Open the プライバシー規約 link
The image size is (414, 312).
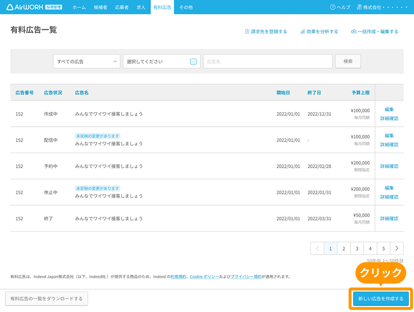[x=246, y=277]
